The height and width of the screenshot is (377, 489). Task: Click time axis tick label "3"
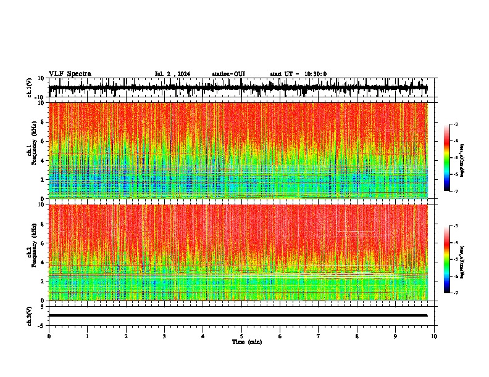pyautogui.click(x=164, y=336)
